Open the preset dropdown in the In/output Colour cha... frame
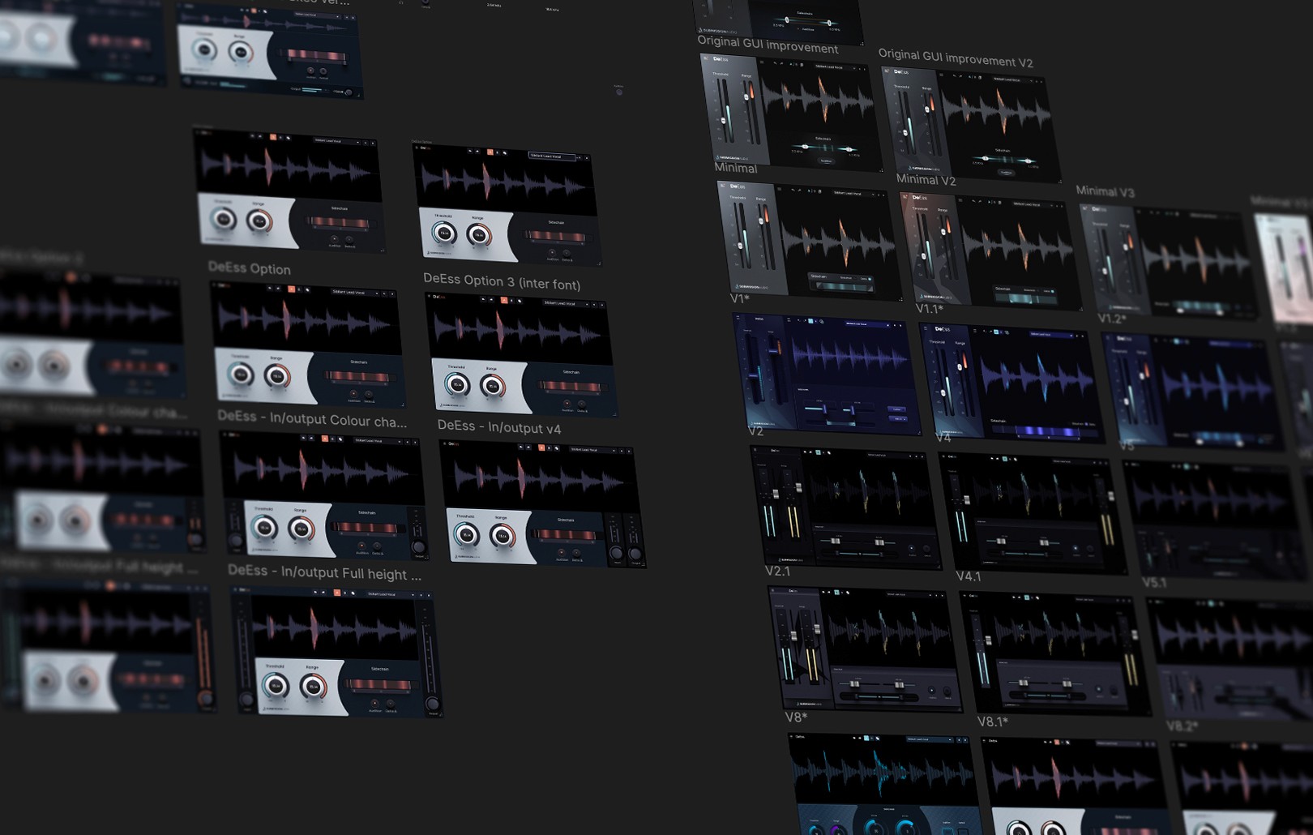Viewport: 1313px width, 835px height. pyautogui.click(x=378, y=441)
